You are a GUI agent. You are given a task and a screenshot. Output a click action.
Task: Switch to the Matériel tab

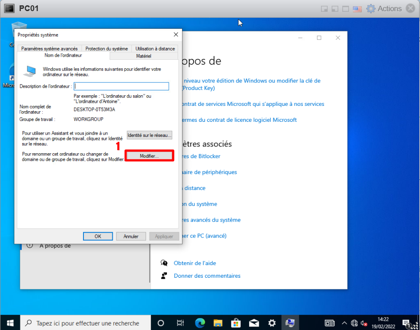(x=143, y=56)
